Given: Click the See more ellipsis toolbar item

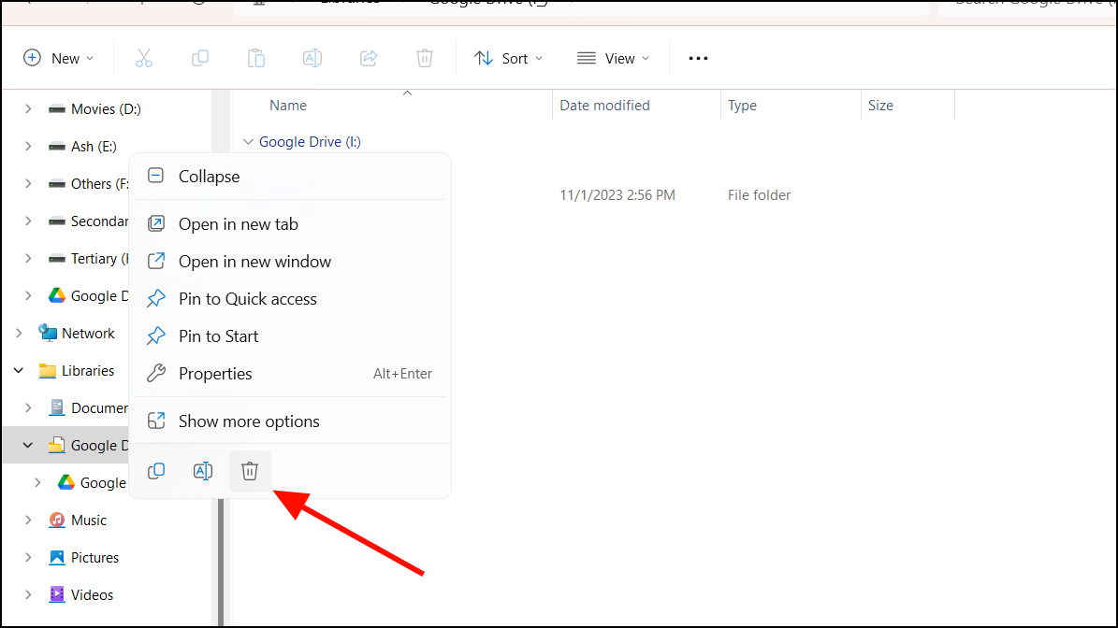Looking at the screenshot, I should pos(698,58).
